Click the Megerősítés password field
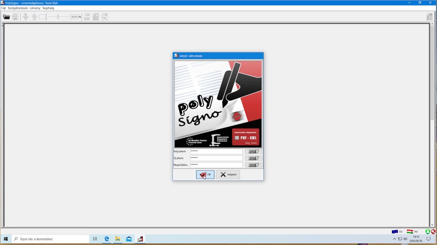This screenshot has width=437, height=245. coord(216,165)
